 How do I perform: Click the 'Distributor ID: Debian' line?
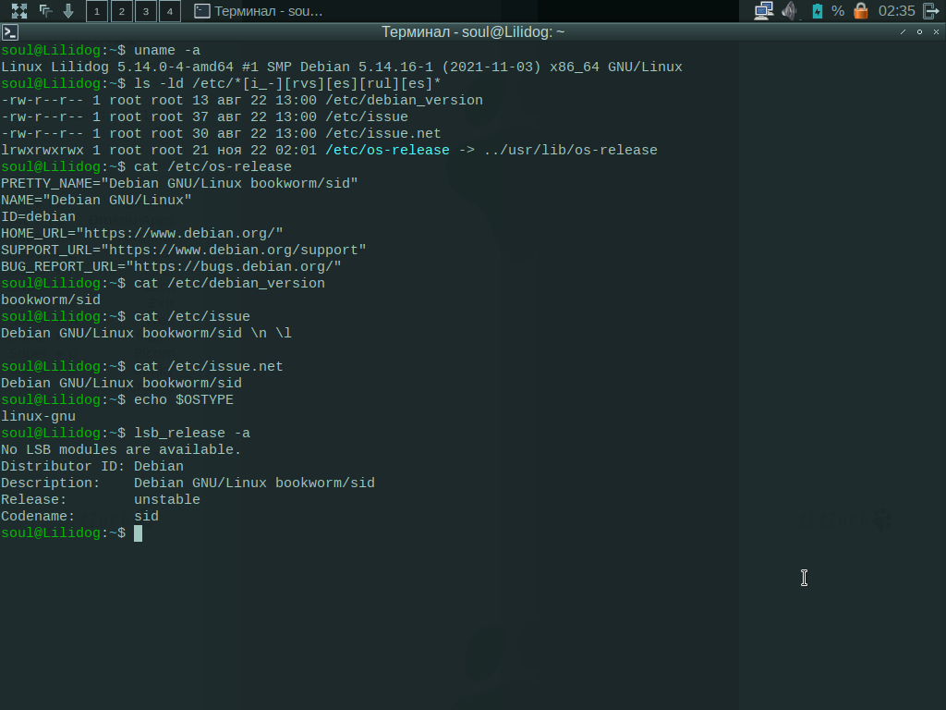pyautogui.click(x=92, y=466)
